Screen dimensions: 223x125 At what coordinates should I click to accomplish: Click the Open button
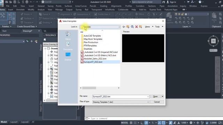pyautogui.click(x=155, y=97)
